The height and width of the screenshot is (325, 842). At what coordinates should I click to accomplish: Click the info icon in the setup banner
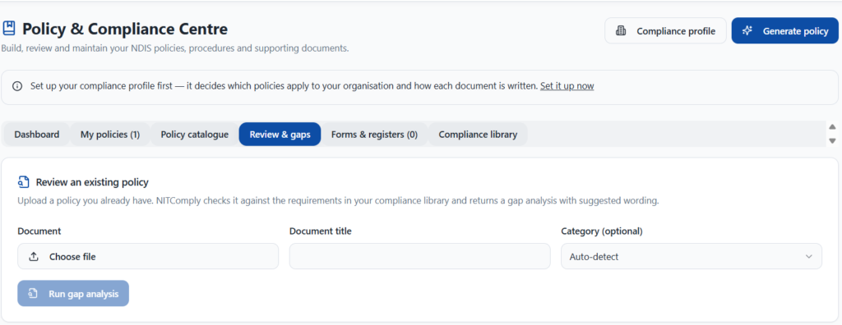(17, 86)
